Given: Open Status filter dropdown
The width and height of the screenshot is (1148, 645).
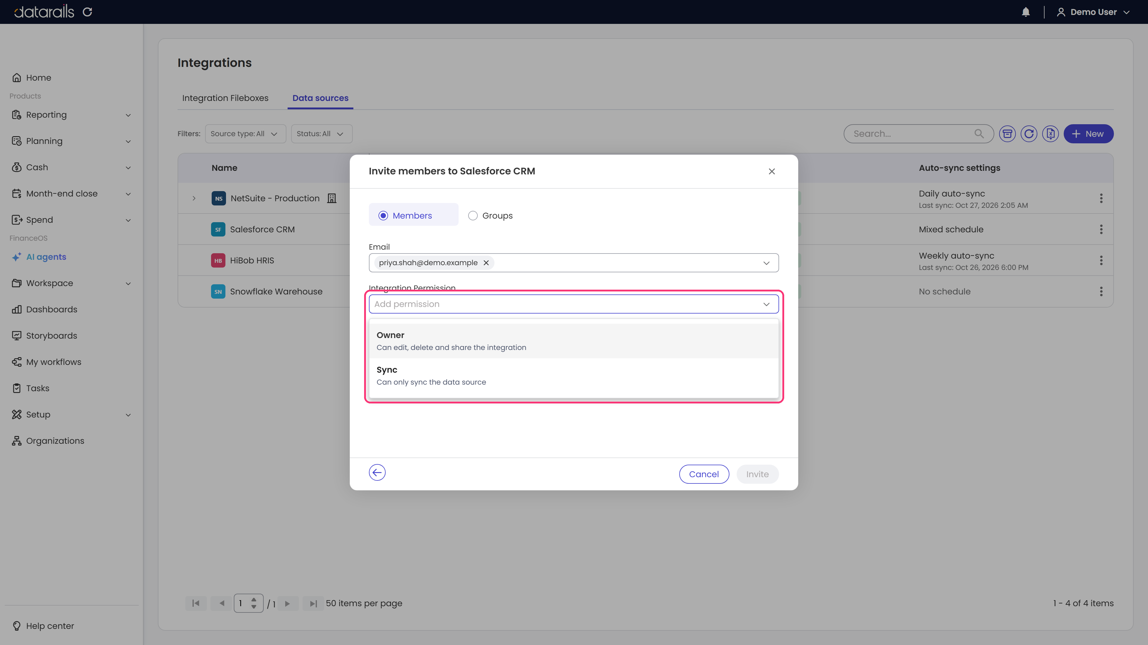Looking at the screenshot, I should 322,133.
